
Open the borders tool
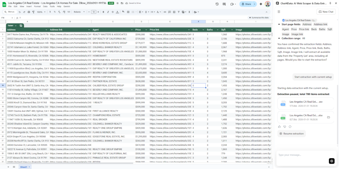(x=128, y=12)
